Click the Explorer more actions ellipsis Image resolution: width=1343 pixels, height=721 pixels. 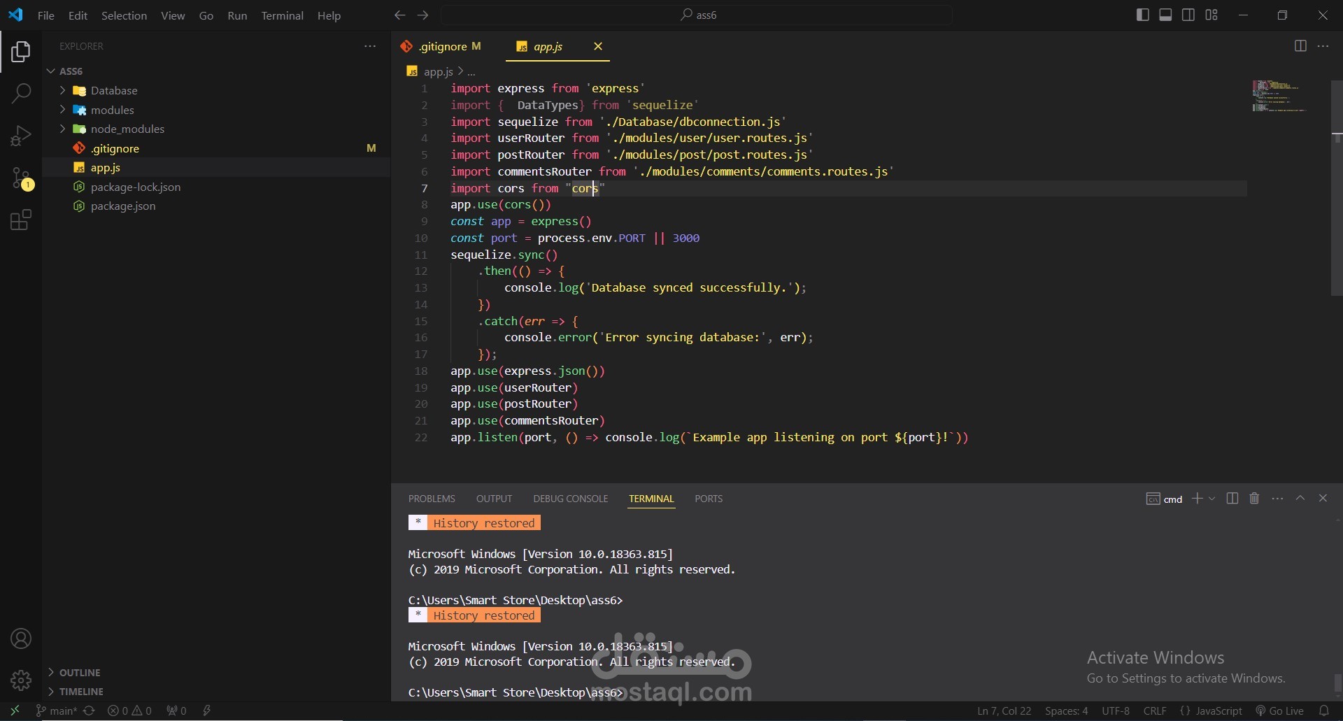[370, 46]
